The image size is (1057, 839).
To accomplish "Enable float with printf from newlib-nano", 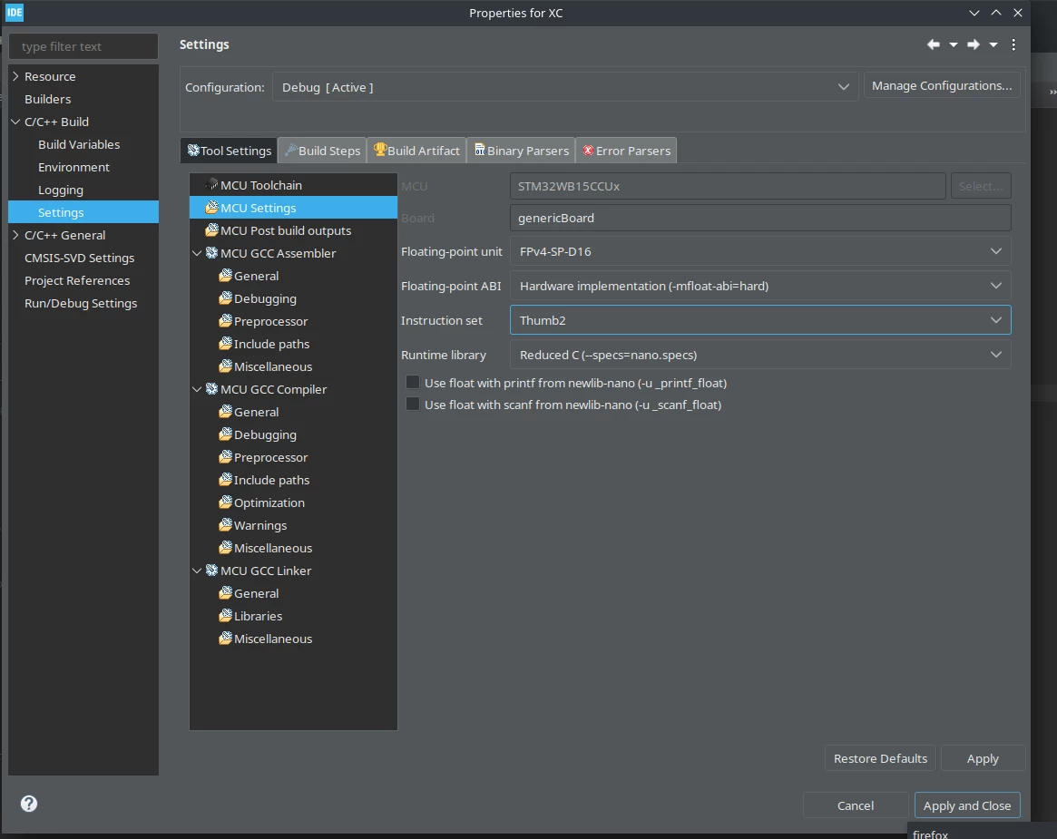I will coord(413,382).
